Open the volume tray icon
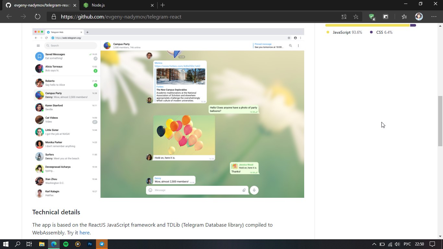443x249 pixels. click(397, 244)
